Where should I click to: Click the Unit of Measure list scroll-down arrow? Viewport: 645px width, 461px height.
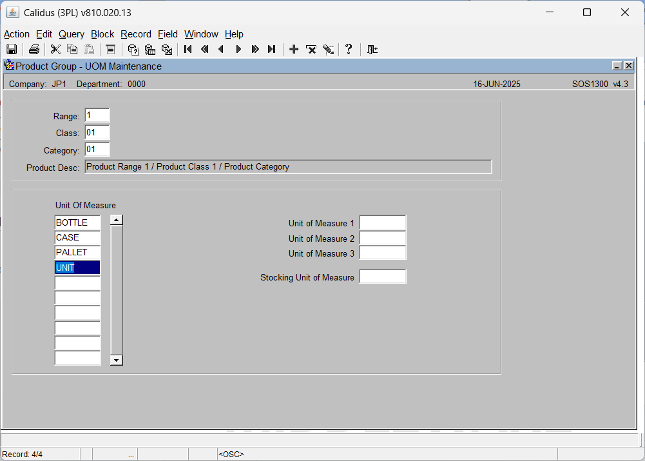point(117,360)
